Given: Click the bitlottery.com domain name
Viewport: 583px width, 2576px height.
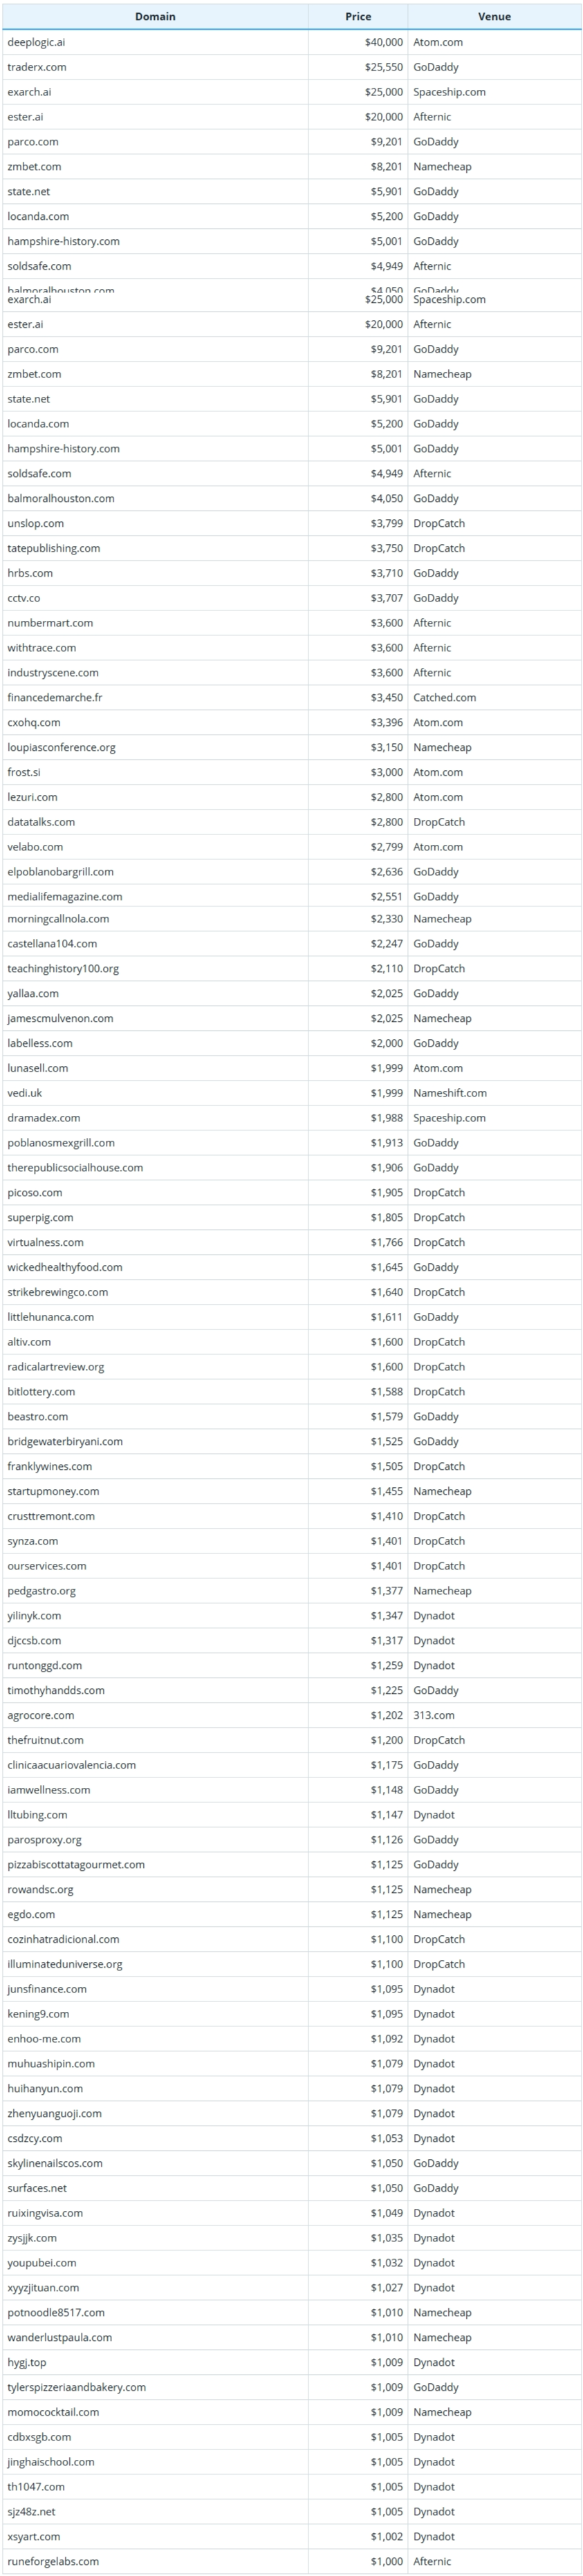Looking at the screenshot, I should 41,1391.
